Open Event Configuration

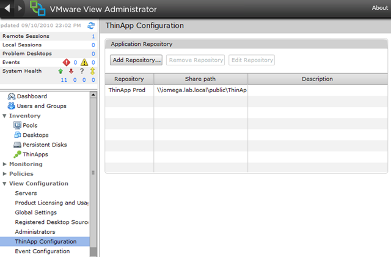pyautogui.click(x=42, y=252)
